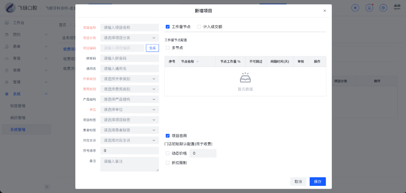Open the 单位 dropdown
Viewport: 406px width, 193px height.
coord(130,109)
